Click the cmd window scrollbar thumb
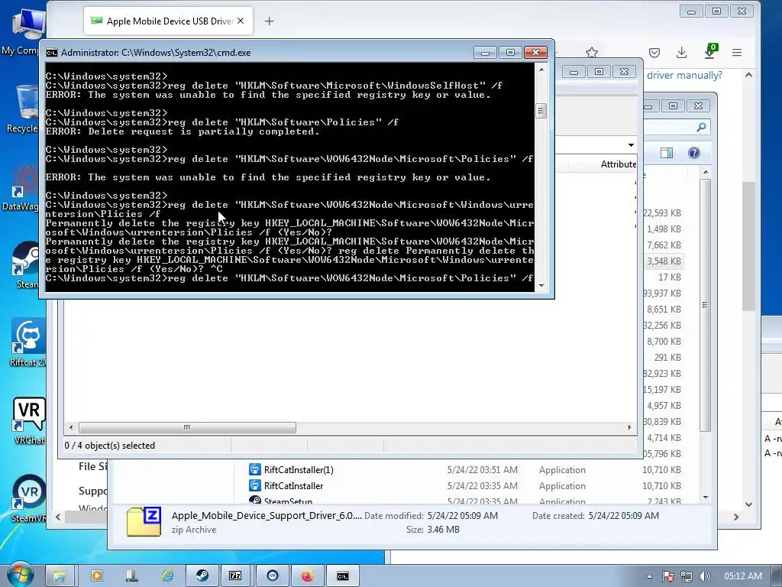The image size is (782, 587). [541, 110]
